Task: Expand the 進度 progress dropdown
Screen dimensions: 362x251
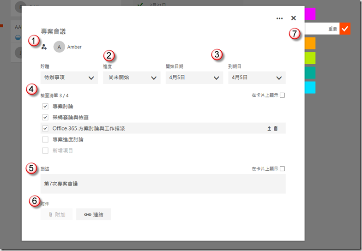Action: [131, 78]
